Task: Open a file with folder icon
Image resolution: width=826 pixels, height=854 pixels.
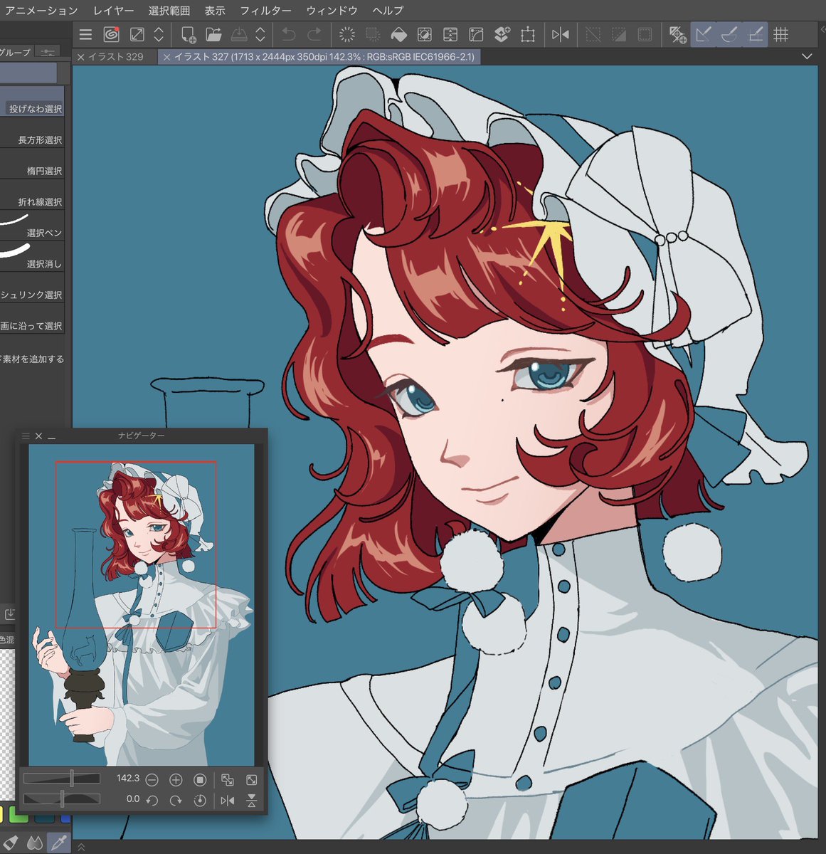Action: coord(213,34)
